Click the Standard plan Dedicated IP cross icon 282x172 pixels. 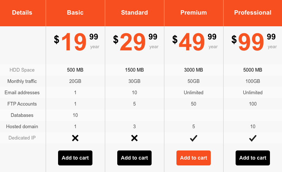tap(134, 138)
